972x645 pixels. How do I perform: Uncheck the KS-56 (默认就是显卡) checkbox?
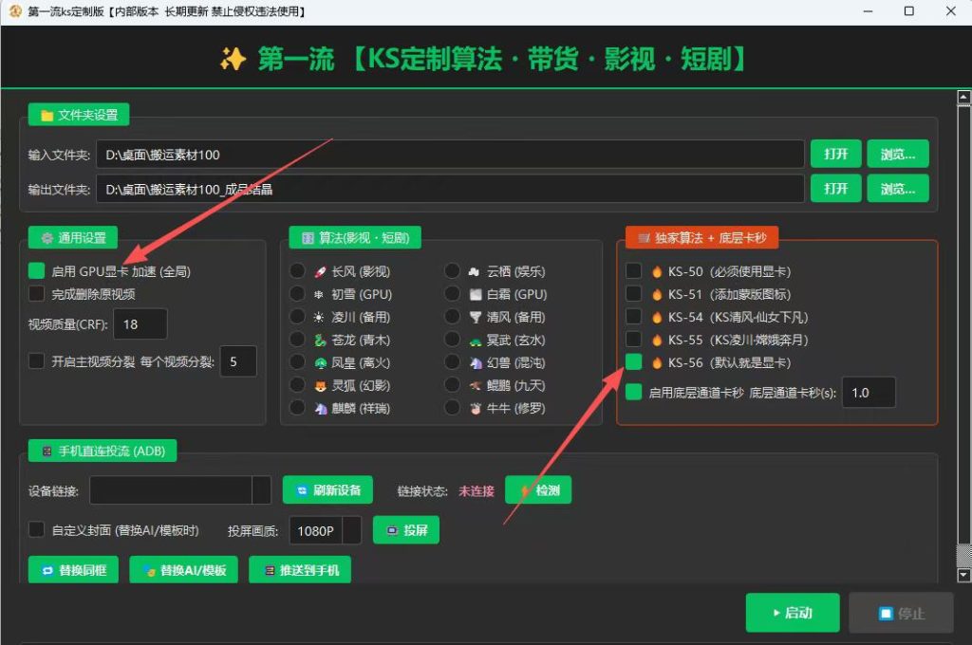coord(633,361)
